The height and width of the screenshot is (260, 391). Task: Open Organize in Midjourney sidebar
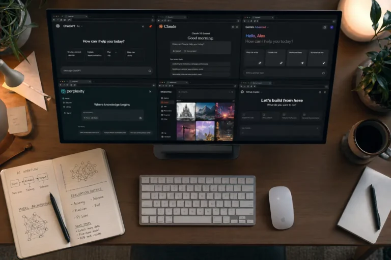[166, 115]
